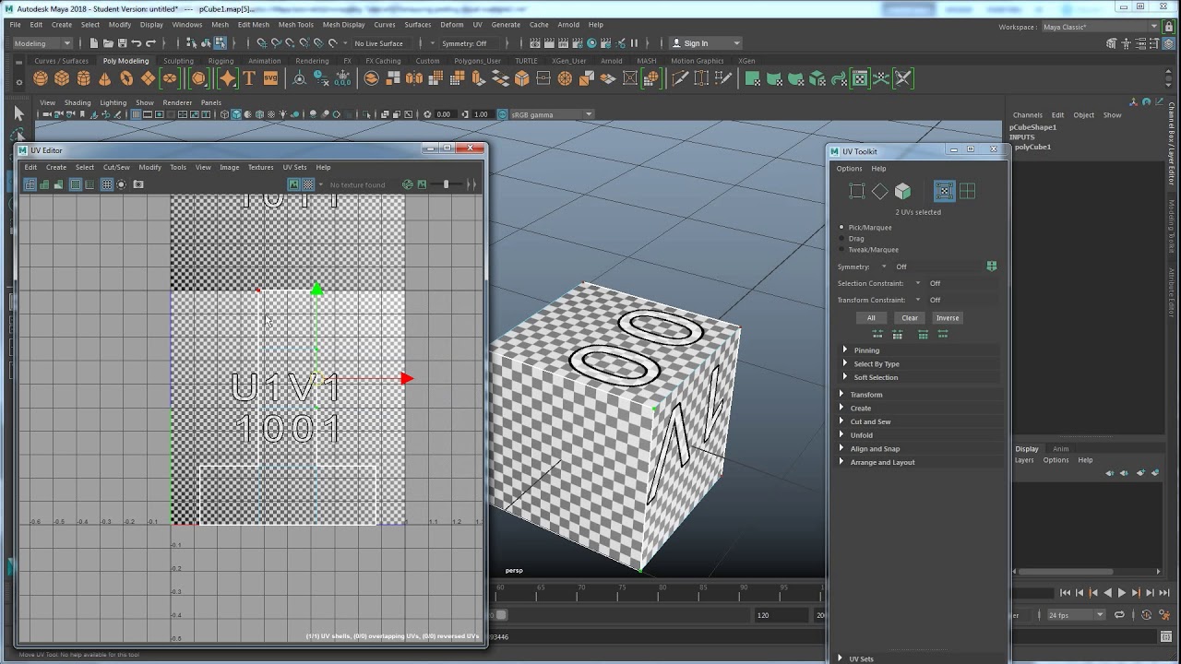
Task: Click the polygon sphere shelf icon
Action: (41, 78)
